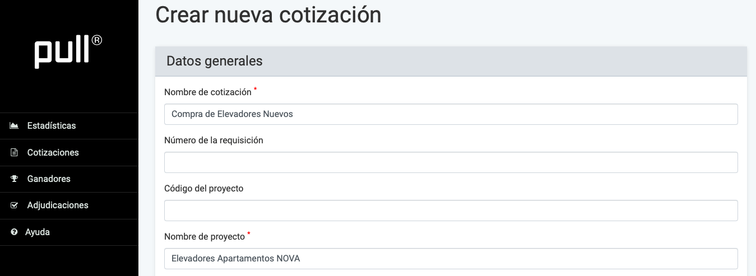
Task: Click the Nombre de cotización label
Action: (x=208, y=92)
